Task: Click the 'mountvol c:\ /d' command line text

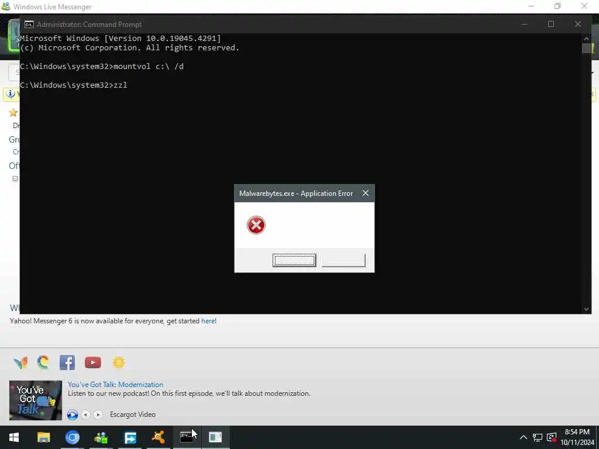Action: (x=149, y=67)
